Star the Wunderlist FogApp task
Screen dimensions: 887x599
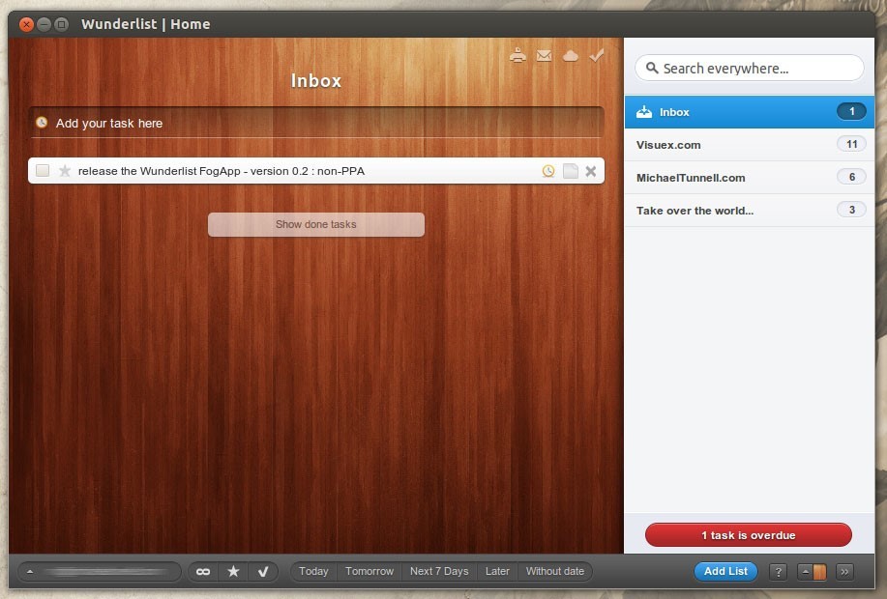(64, 170)
